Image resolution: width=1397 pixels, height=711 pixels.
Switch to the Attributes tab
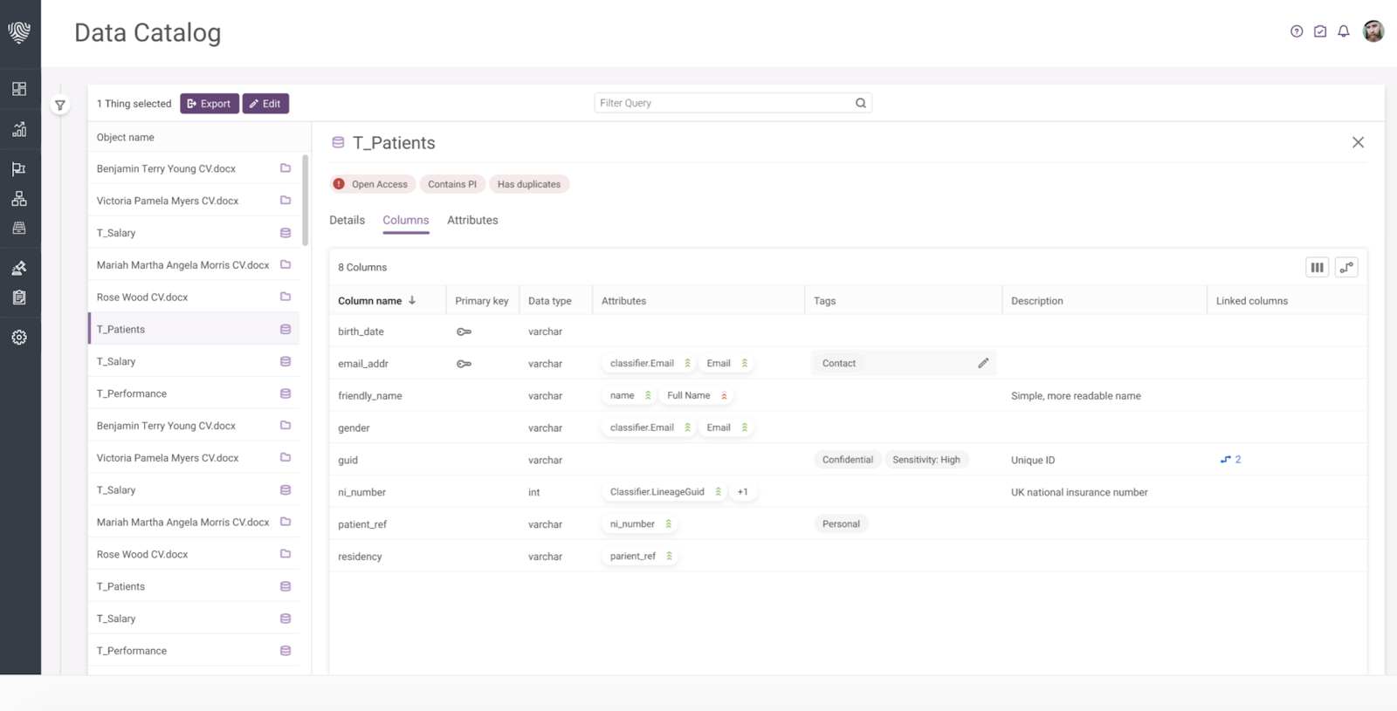[472, 220]
